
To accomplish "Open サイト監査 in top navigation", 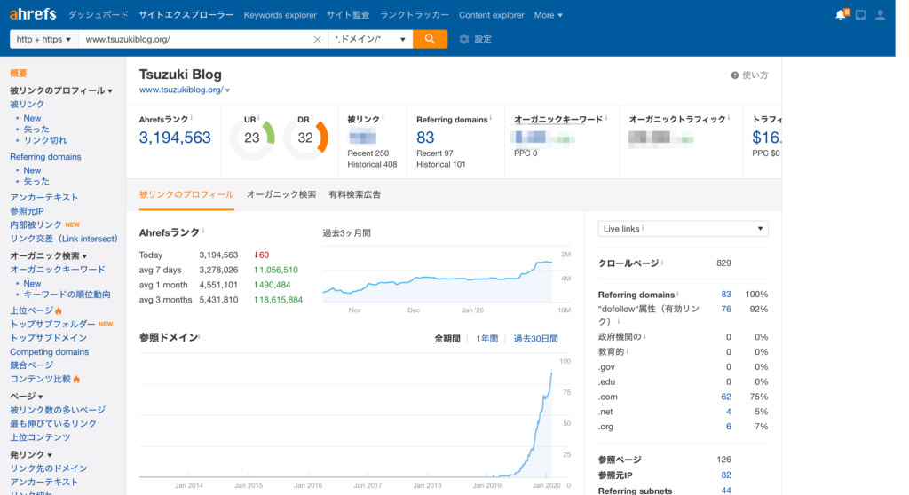I will pyautogui.click(x=348, y=15).
